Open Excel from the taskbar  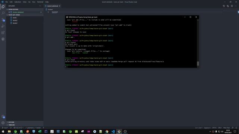coord(40,131)
